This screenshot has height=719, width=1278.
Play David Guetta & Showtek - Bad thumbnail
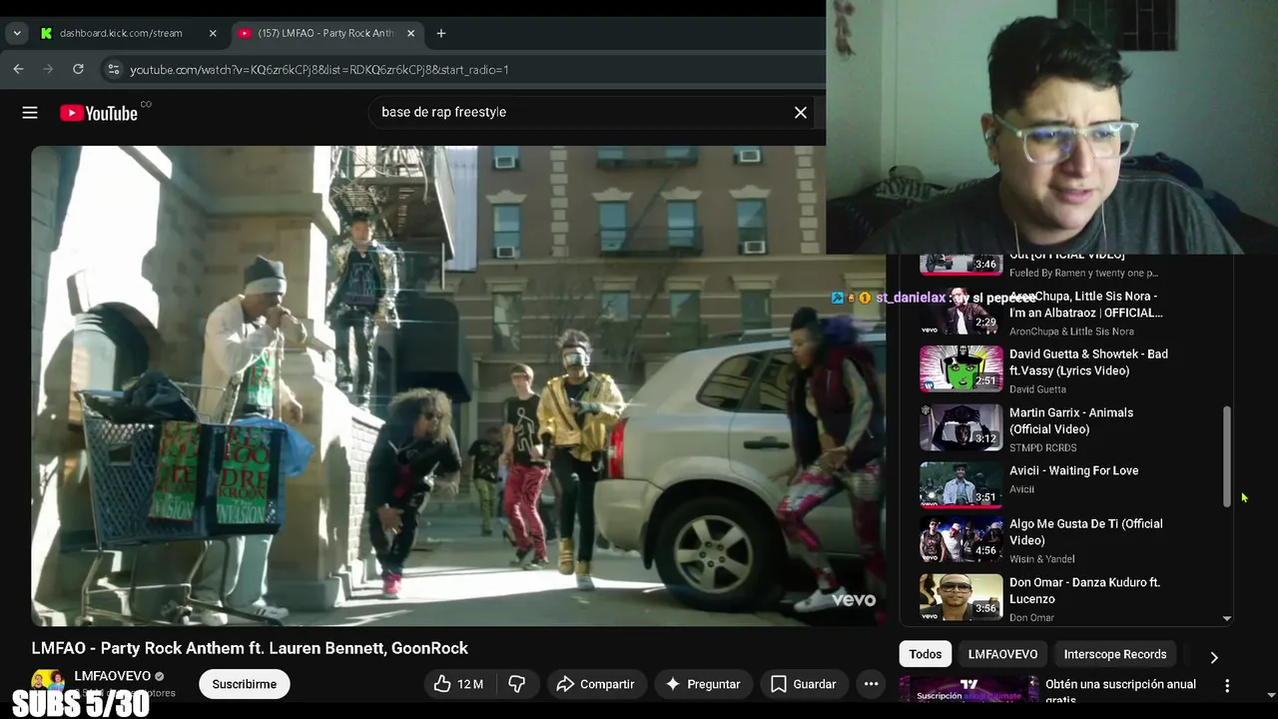click(960, 368)
